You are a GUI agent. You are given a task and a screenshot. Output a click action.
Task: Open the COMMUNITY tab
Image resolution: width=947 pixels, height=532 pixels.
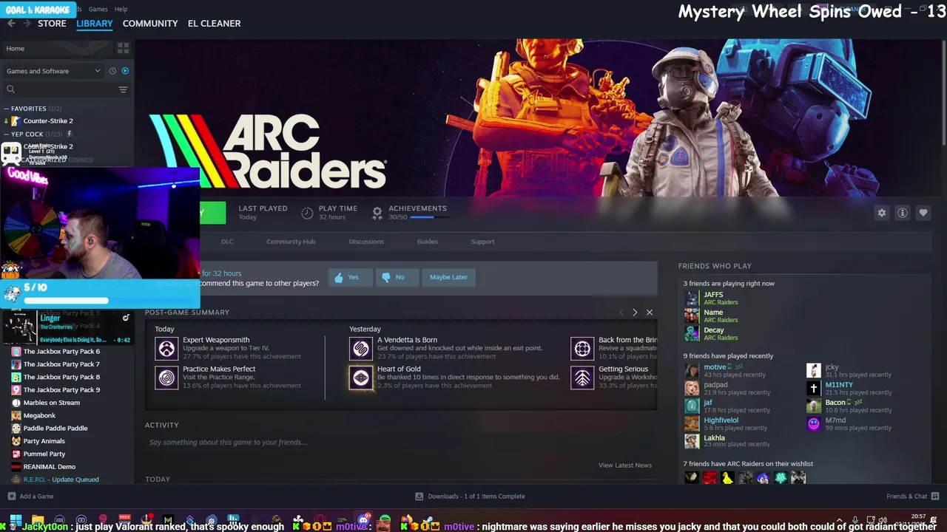150,24
